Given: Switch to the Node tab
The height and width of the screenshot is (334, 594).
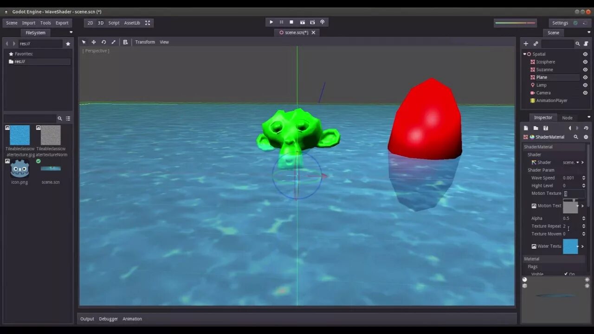Looking at the screenshot, I should [x=567, y=118].
